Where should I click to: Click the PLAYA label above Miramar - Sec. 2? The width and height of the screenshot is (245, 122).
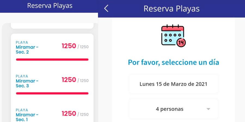pyautogui.click(x=22, y=42)
